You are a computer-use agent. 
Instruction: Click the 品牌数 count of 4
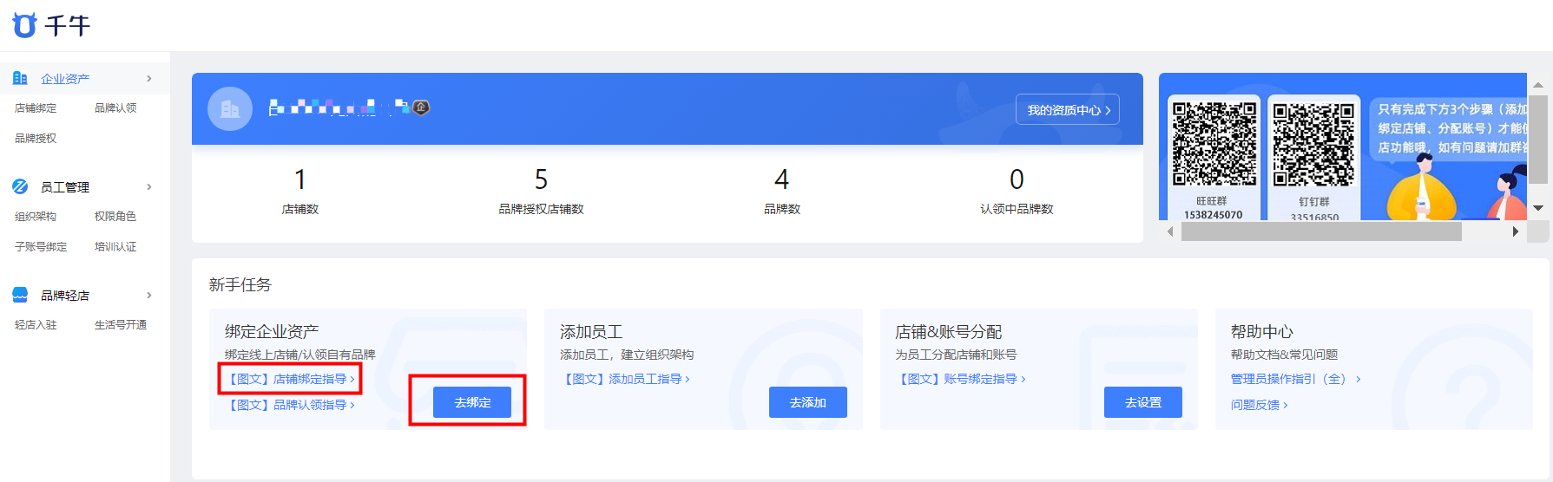click(781, 179)
